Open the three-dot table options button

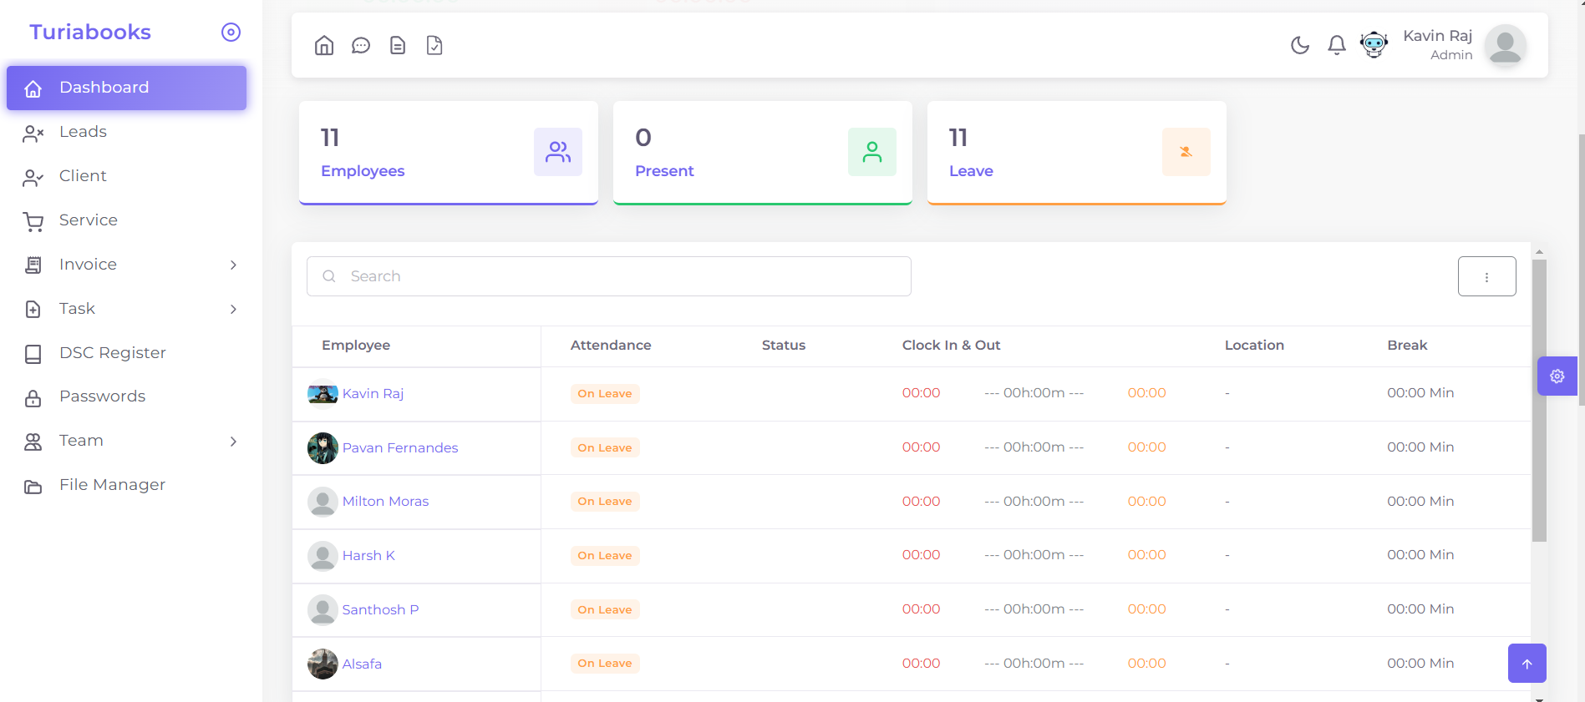tap(1487, 276)
